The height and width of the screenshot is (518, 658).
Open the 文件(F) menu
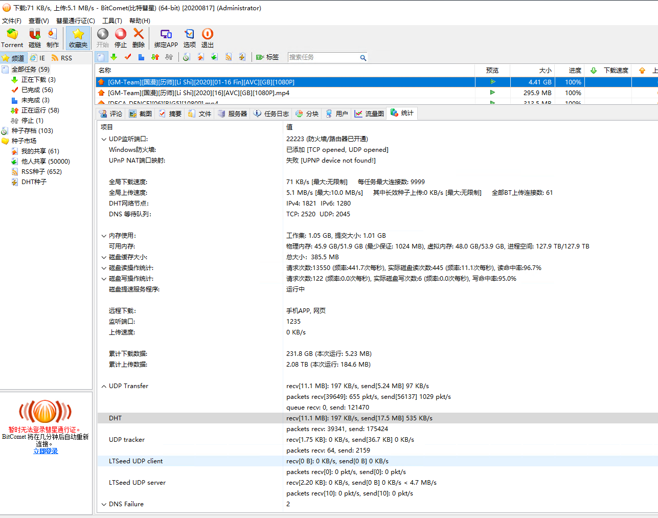point(12,21)
